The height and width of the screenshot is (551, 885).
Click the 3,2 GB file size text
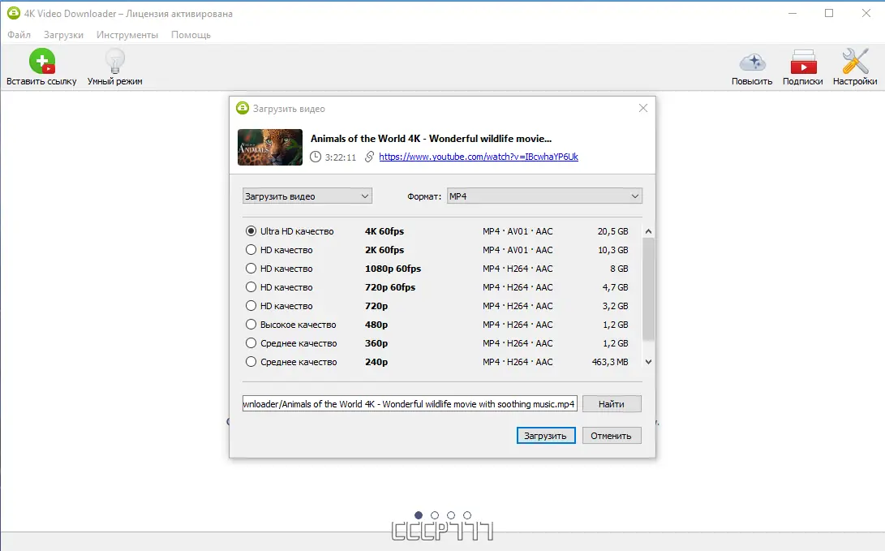pyautogui.click(x=615, y=305)
